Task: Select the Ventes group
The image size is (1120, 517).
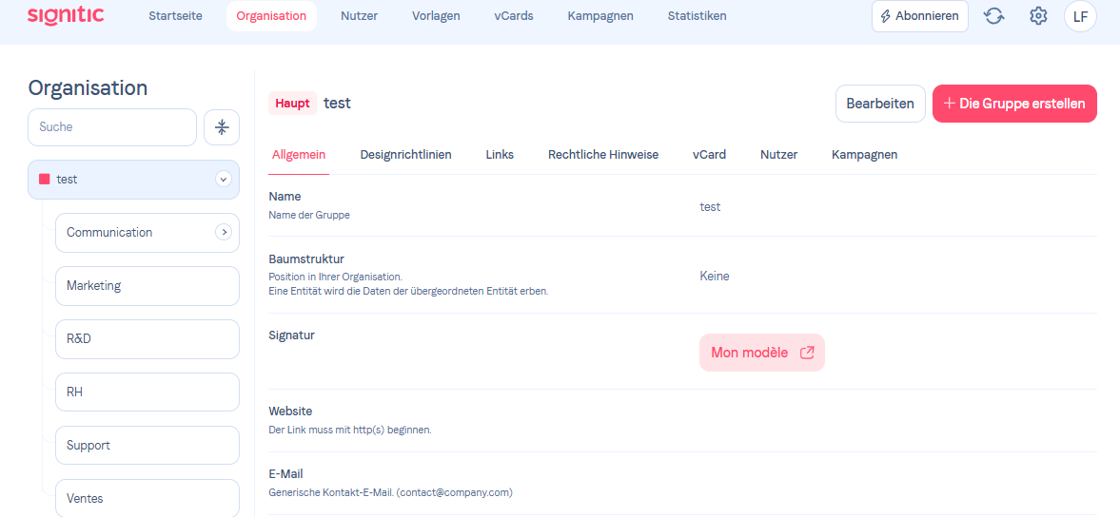Action: pos(147,498)
